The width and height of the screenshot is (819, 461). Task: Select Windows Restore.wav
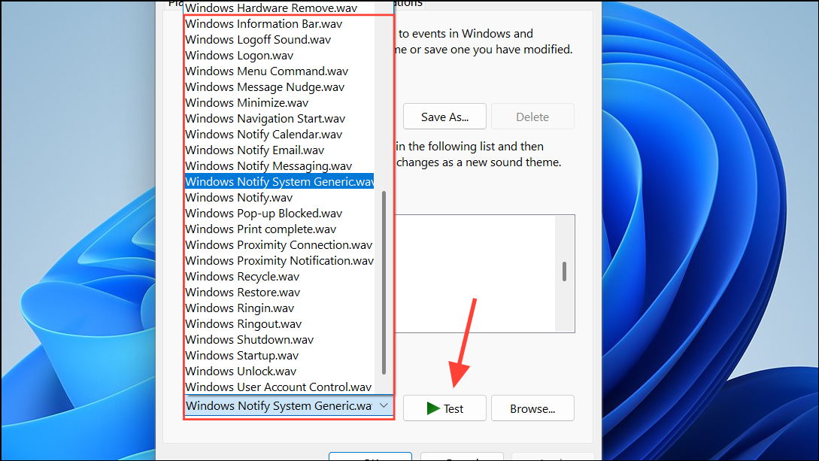tap(280, 293)
